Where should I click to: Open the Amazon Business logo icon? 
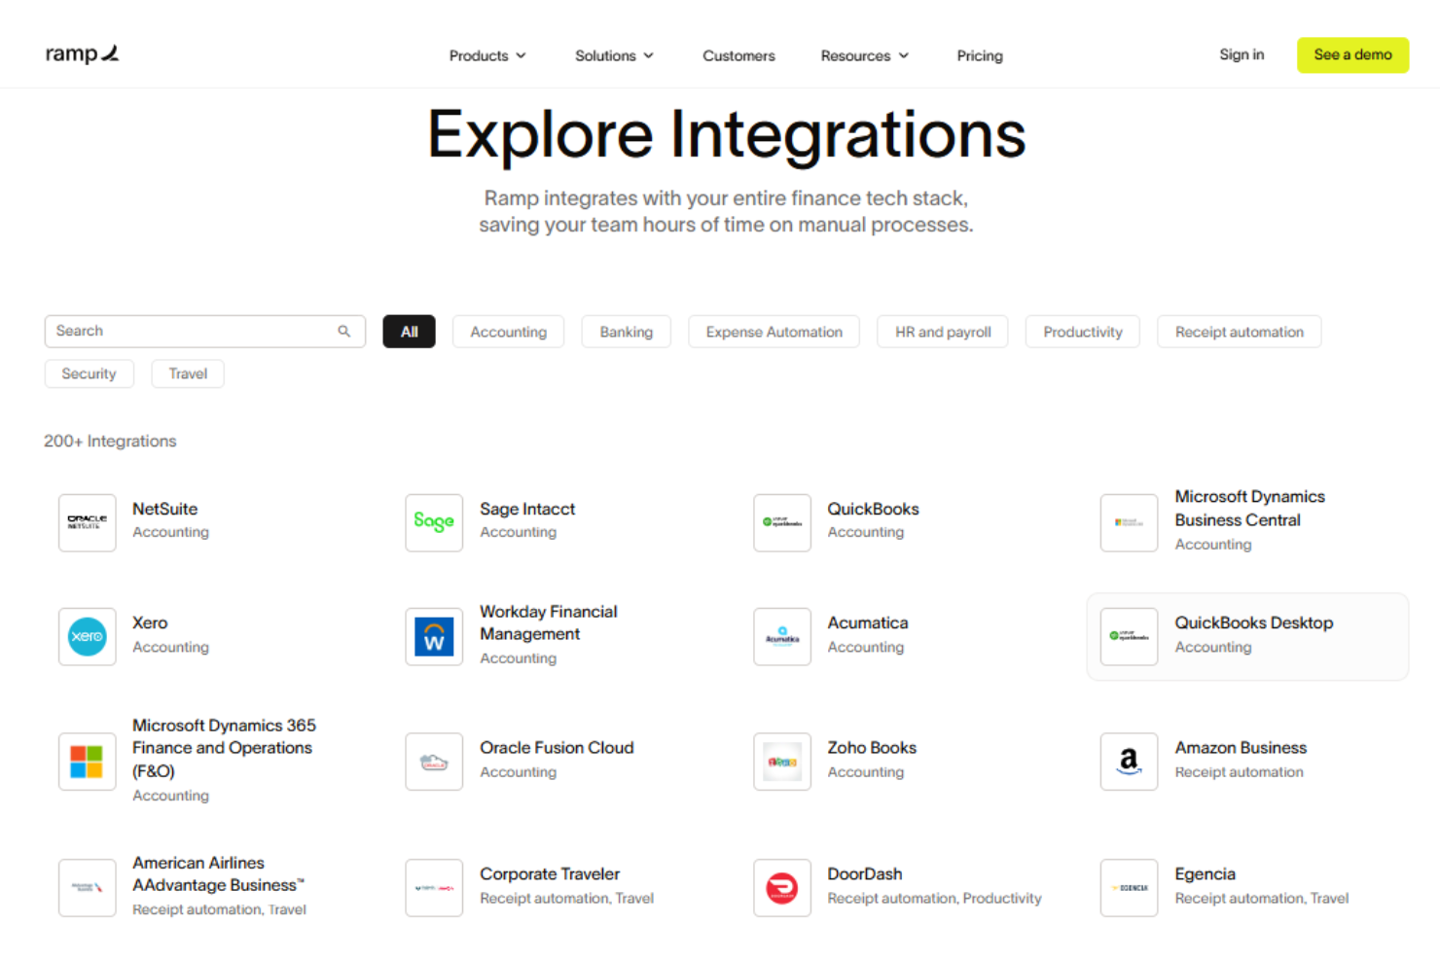1129,762
